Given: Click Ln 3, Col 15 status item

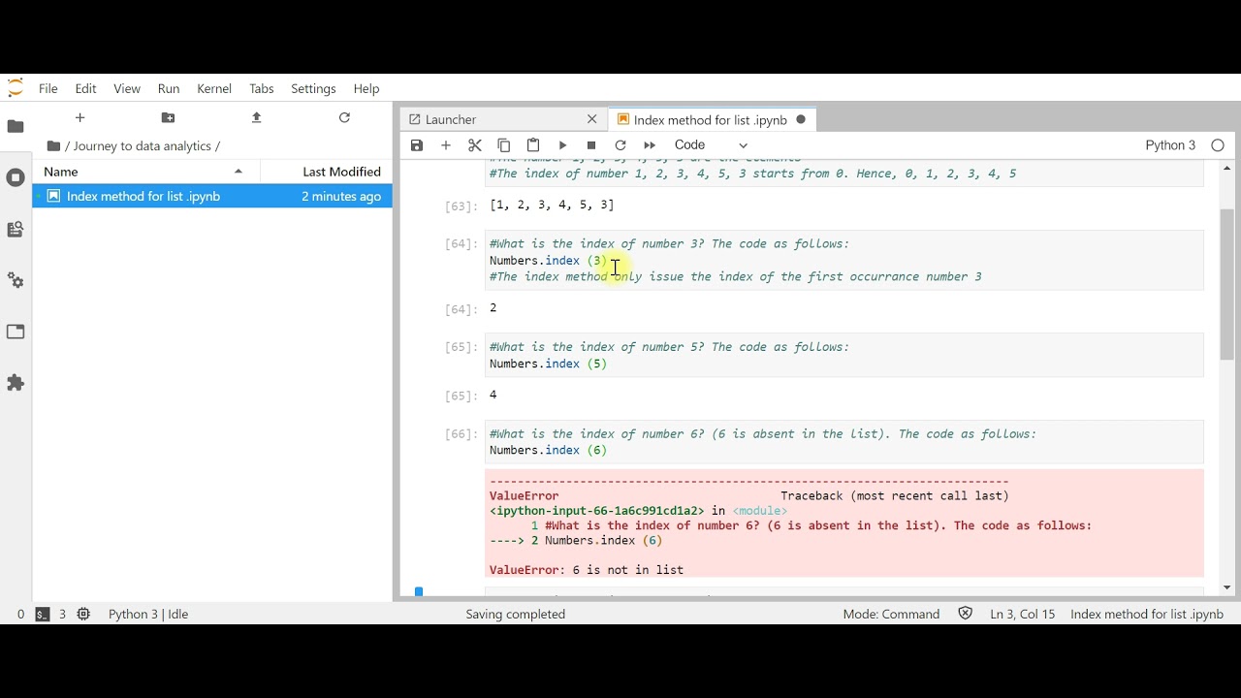Looking at the screenshot, I should (1022, 614).
